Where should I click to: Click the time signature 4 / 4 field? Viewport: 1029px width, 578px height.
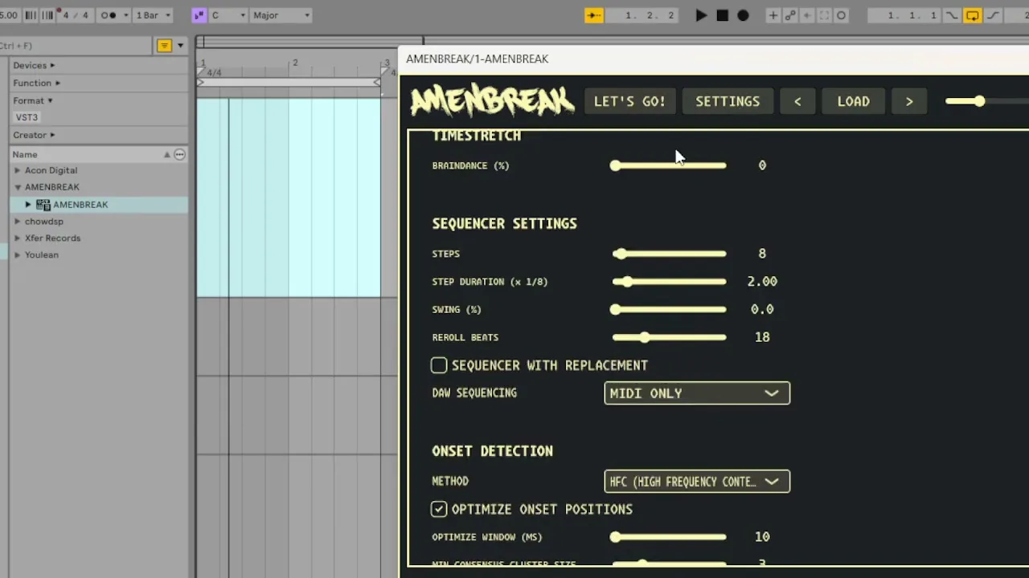click(76, 15)
